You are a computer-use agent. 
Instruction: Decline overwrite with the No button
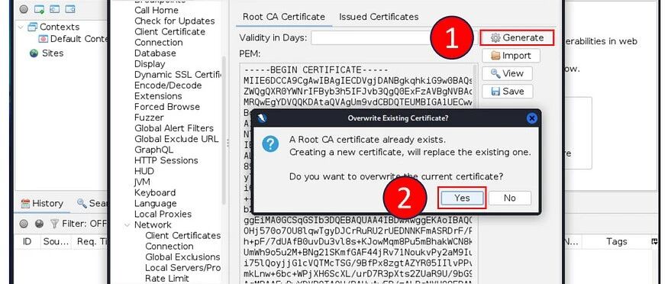[x=509, y=198]
